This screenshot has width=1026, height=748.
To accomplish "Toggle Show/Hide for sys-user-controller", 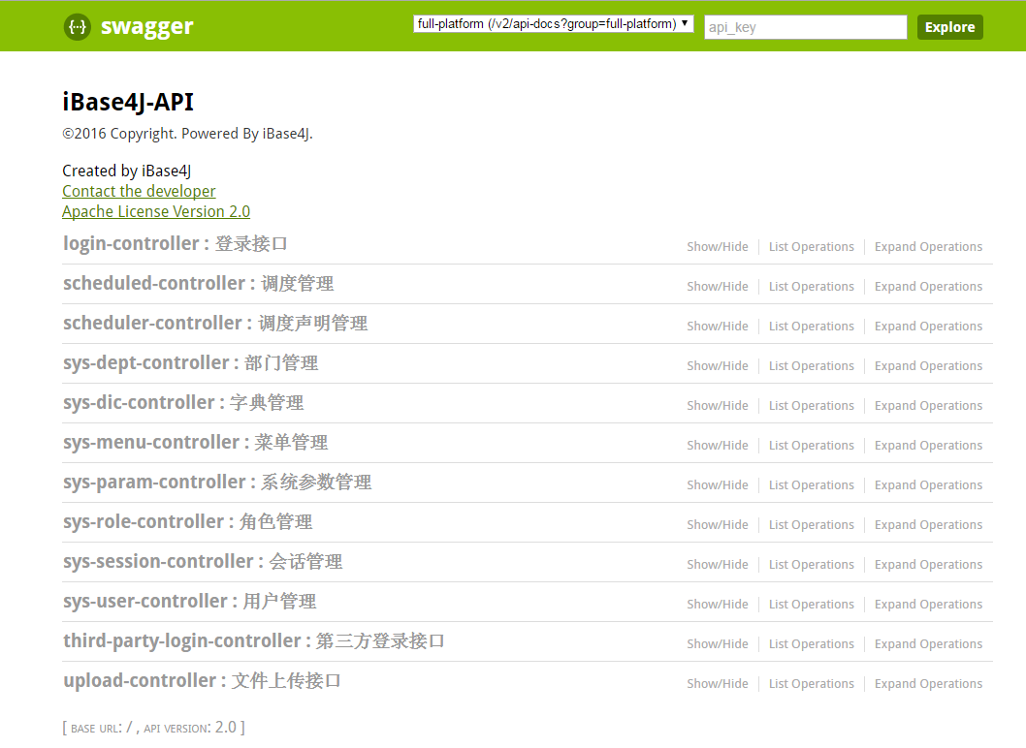I will tap(718, 605).
